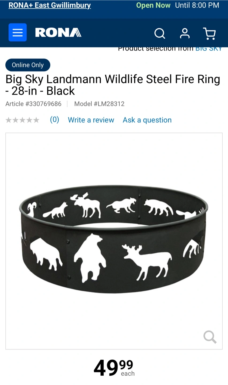Tap the Online Only badge
The image size is (228, 385).
click(28, 65)
